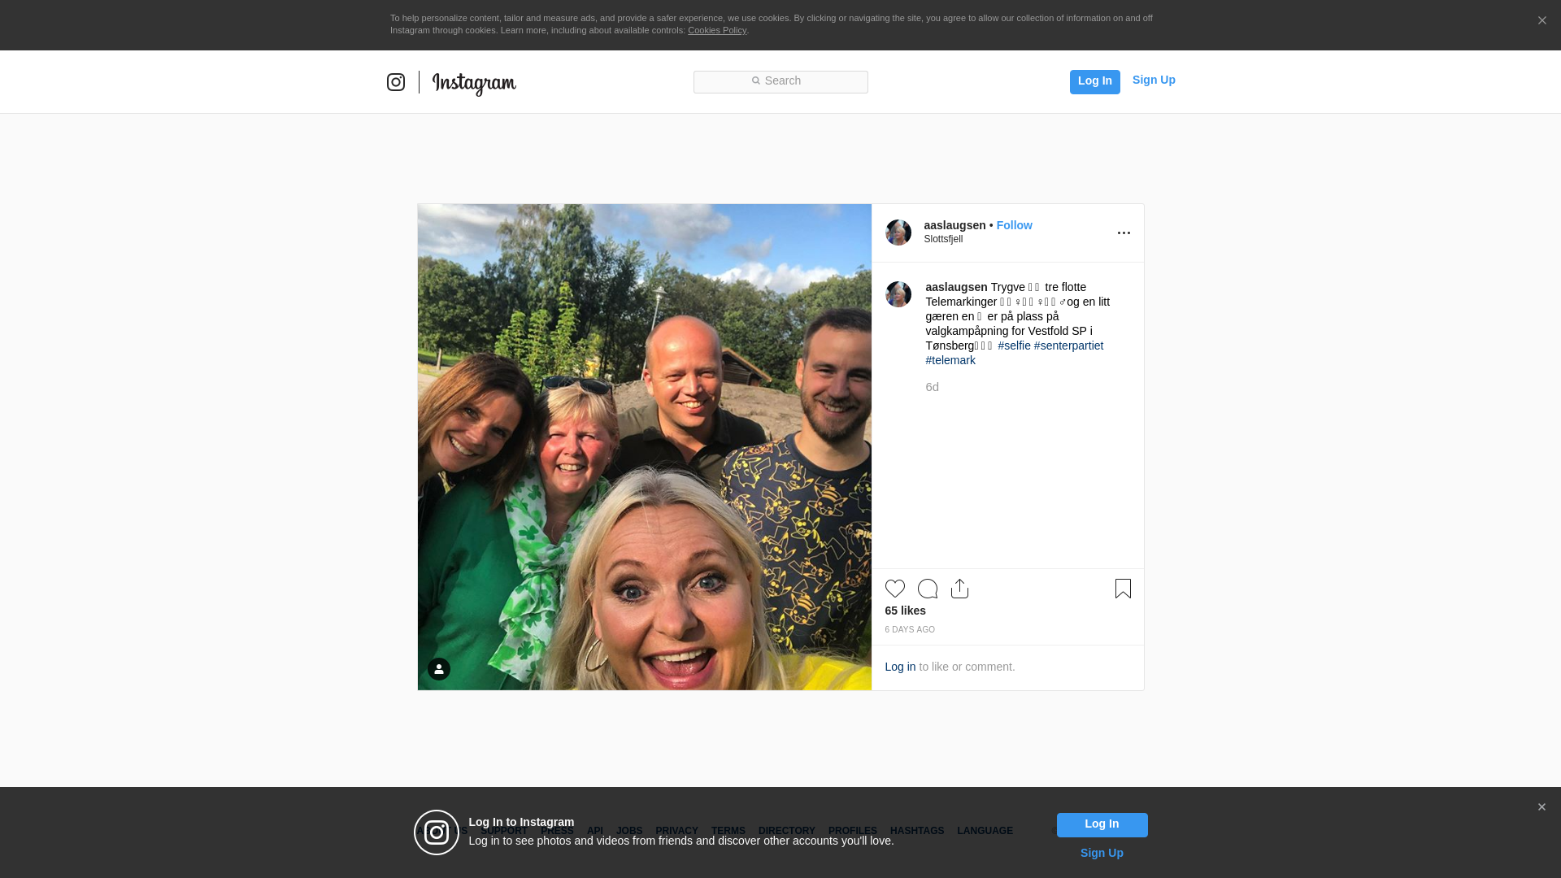Viewport: 1561px width, 878px height.
Task: Click the Instagram camera glyph logo
Action: (396, 82)
